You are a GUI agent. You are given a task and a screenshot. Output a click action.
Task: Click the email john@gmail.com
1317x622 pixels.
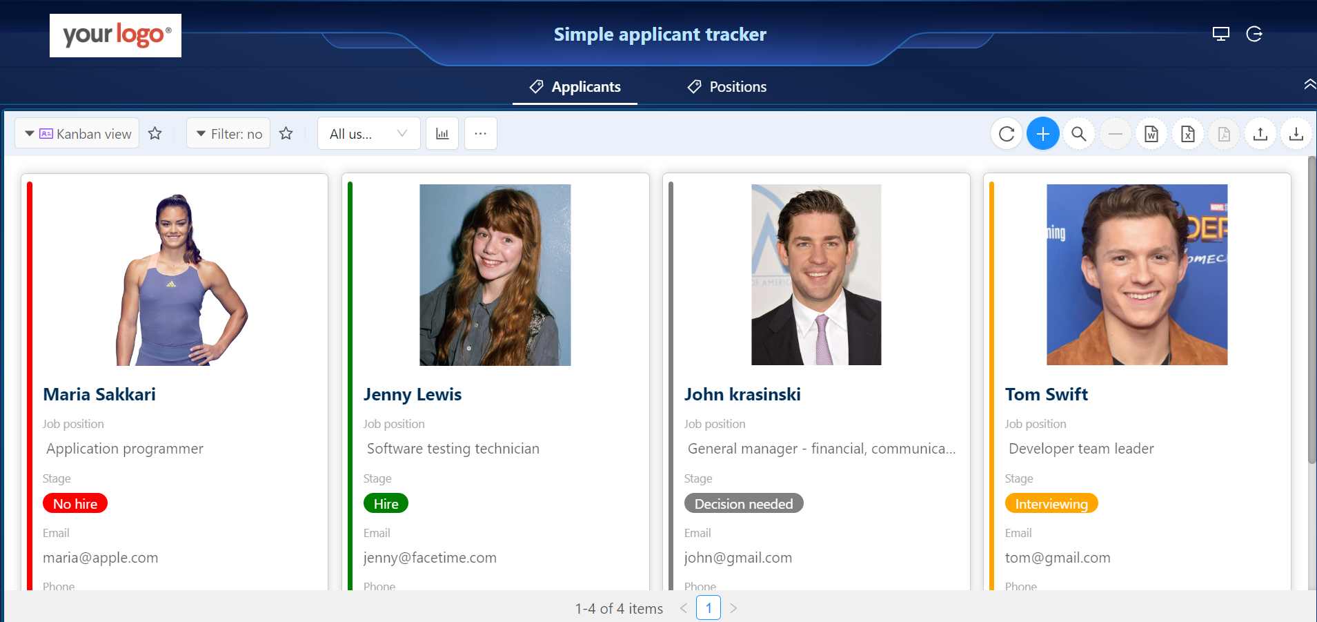point(738,558)
